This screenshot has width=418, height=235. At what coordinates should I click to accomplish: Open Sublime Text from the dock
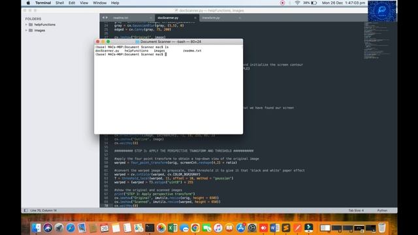(286, 228)
